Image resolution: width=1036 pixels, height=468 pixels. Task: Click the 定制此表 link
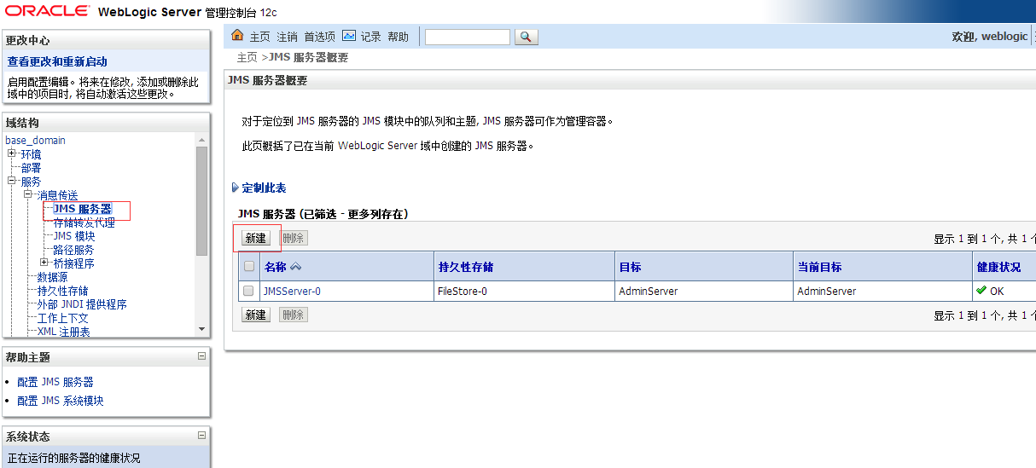coord(264,188)
